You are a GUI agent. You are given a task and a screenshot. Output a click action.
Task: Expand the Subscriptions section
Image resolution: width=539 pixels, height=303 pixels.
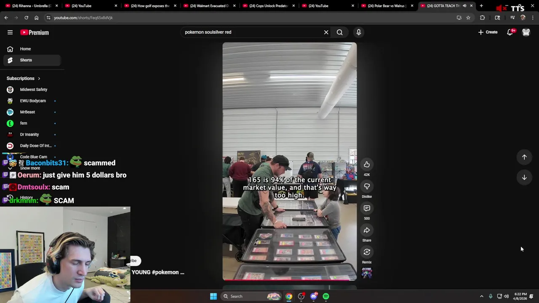pyautogui.click(x=24, y=78)
